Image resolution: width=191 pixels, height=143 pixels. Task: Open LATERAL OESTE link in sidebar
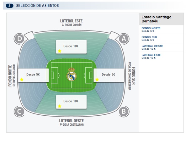152,46
